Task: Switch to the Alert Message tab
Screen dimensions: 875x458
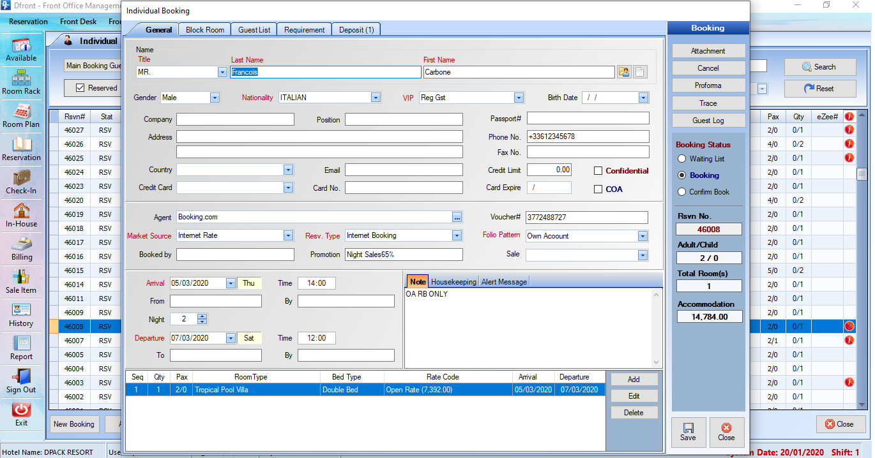Action: pos(504,282)
